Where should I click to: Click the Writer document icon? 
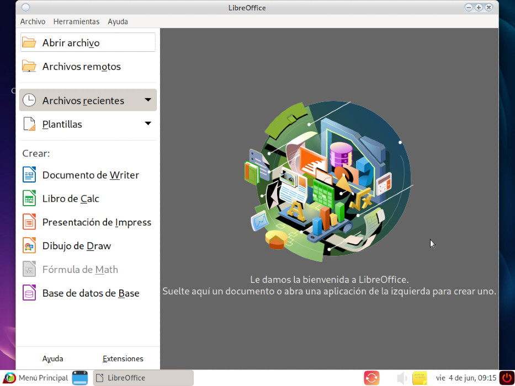pyautogui.click(x=29, y=175)
